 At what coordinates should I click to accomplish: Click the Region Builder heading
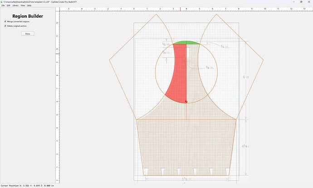coord(28,16)
